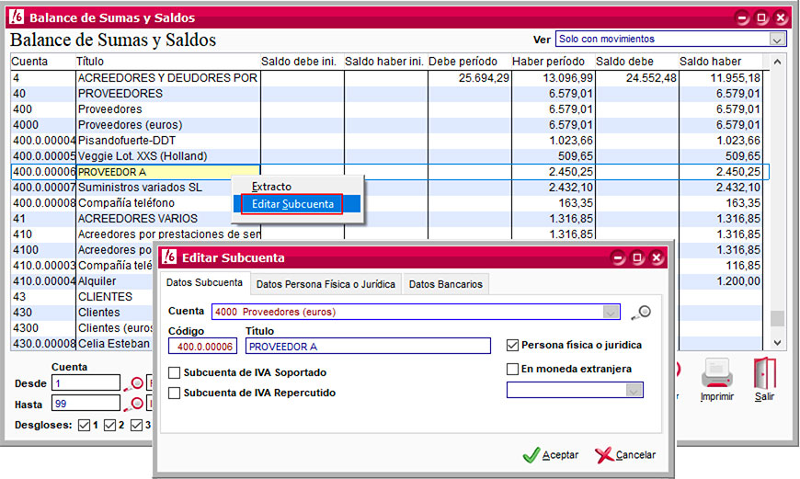
Task: Click the Título input field
Action: 368,346
